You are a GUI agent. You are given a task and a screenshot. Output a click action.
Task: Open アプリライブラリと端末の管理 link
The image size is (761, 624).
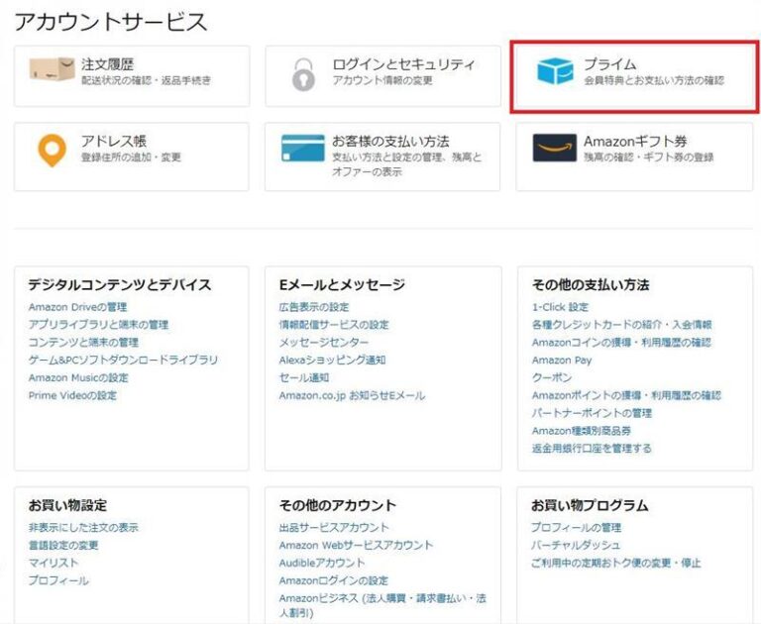coord(98,325)
